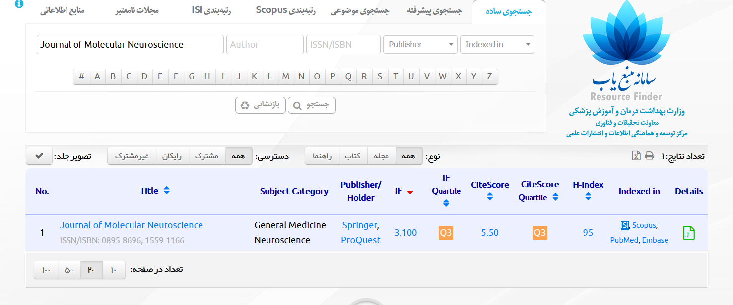Screen dimensions: 733x305
Task: Sort Title column with blue arrows
Action: [166, 191]
